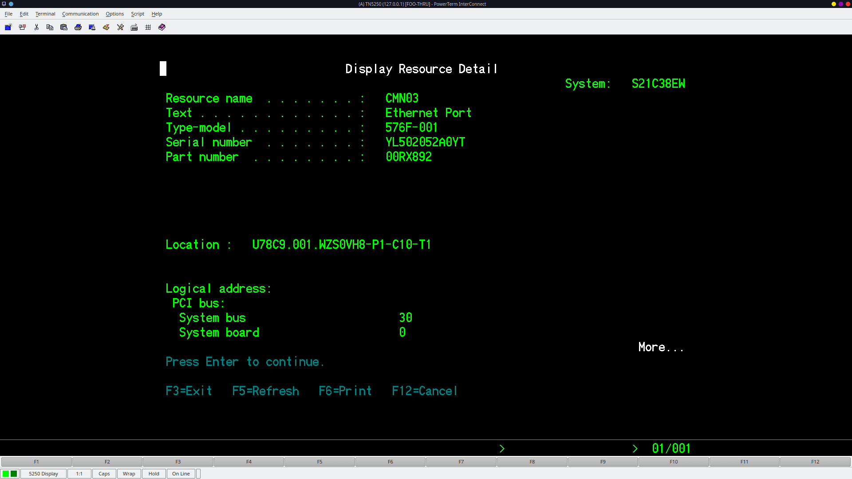Paste from clipboard using the Paste icon
Screen dimensions: 852x479
(x=64, y=27)
